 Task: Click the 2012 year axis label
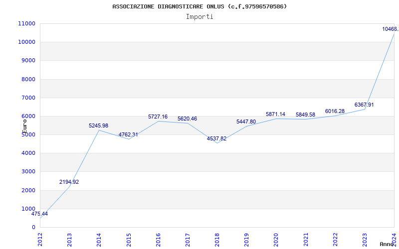[40, 238]
